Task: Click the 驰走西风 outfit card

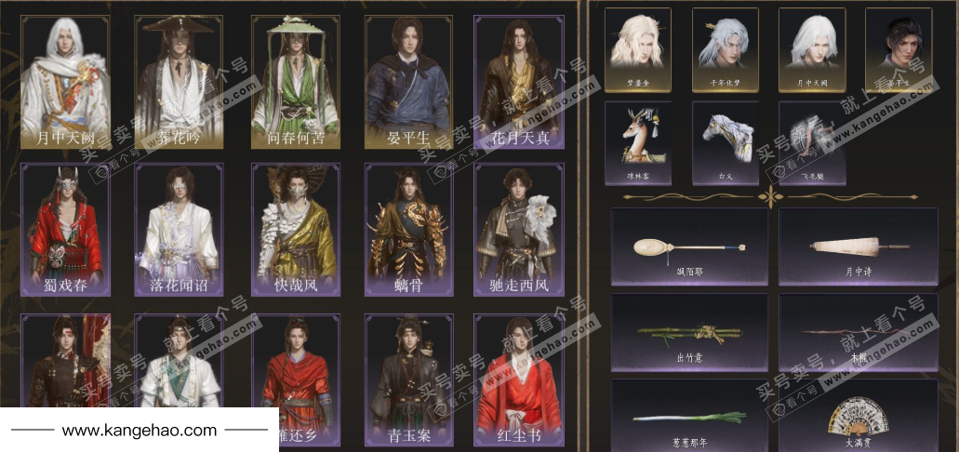Action: 519,230
